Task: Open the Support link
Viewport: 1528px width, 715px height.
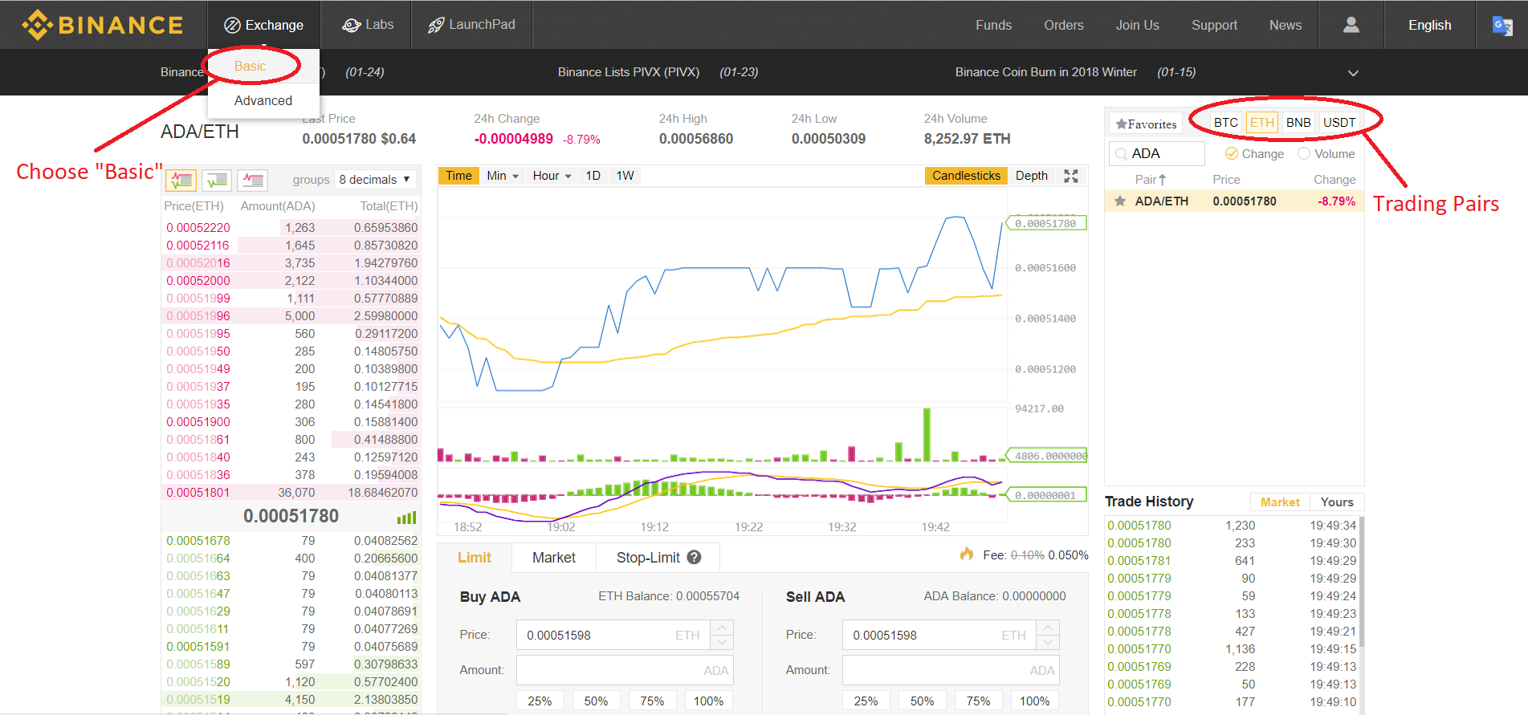Action: 1214,25
